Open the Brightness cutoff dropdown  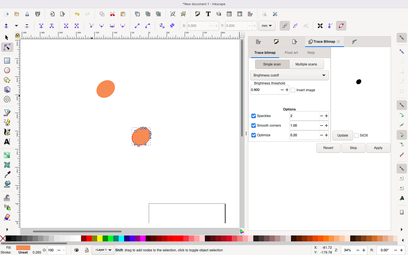click(x=289, y=75)
